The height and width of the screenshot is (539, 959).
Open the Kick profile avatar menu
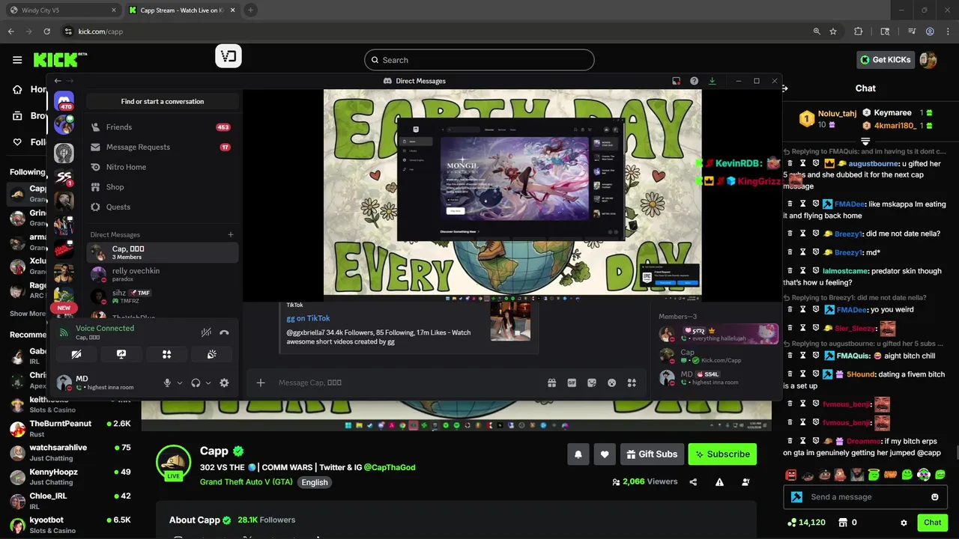point(928,60)
